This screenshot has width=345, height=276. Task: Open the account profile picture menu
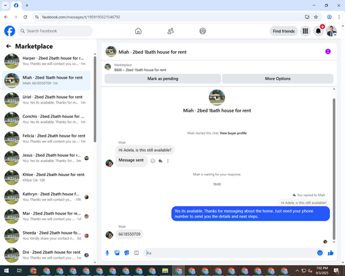[331, 31]
